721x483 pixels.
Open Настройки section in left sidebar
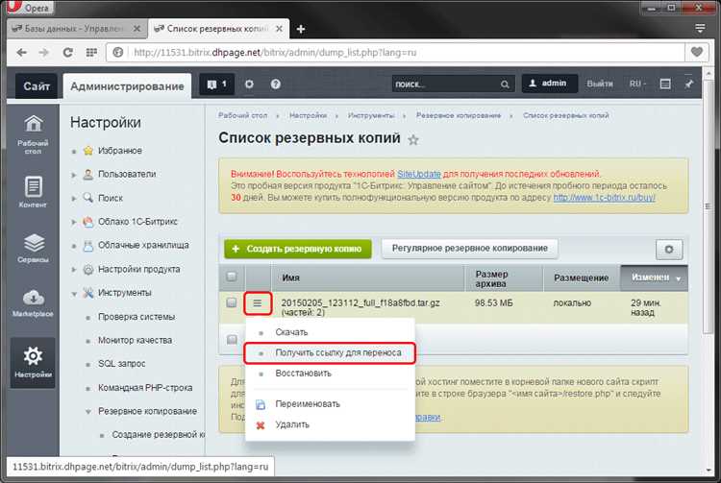33,363
